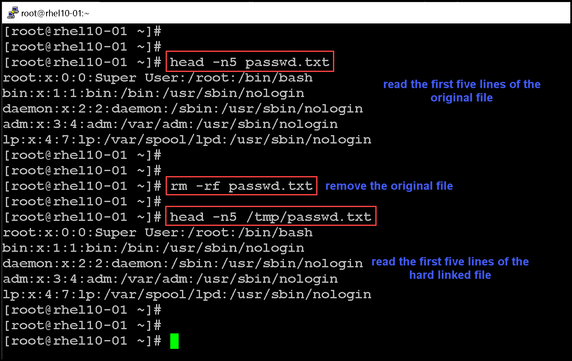572x361 pixels.
Task: Click the adm line below the hard-link daemon line
Action: click(170, 279)
